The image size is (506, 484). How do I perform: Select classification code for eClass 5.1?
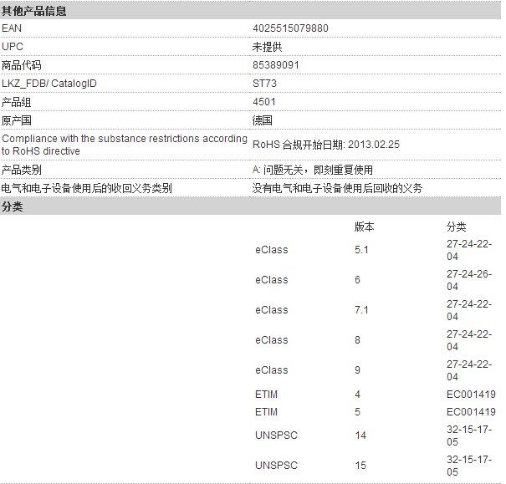click(469, 250)
